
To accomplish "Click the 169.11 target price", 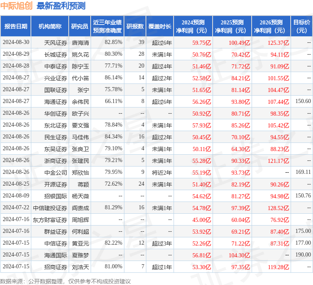I will coord(303,172).
